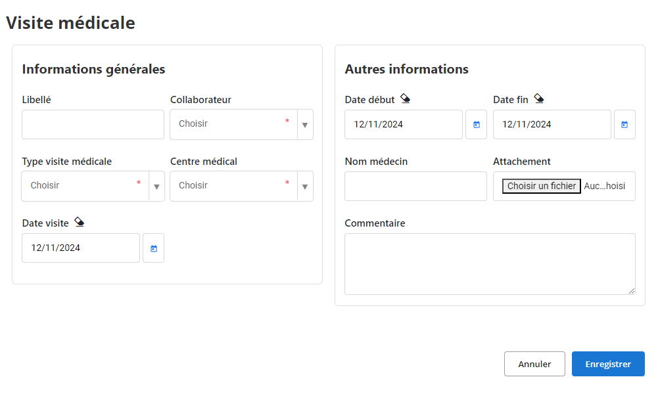
Task: Expand the Type visite médicale dropdown arrow
Action: (x=156, y=187)
